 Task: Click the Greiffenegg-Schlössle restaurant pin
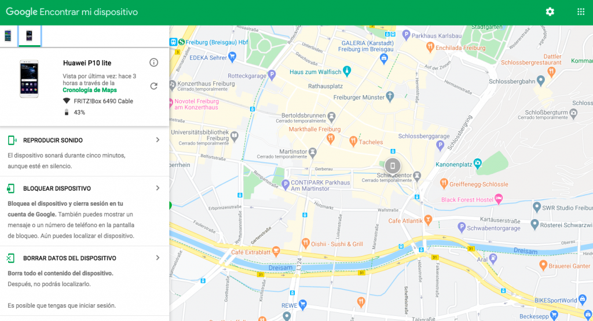tap(444, 183)
